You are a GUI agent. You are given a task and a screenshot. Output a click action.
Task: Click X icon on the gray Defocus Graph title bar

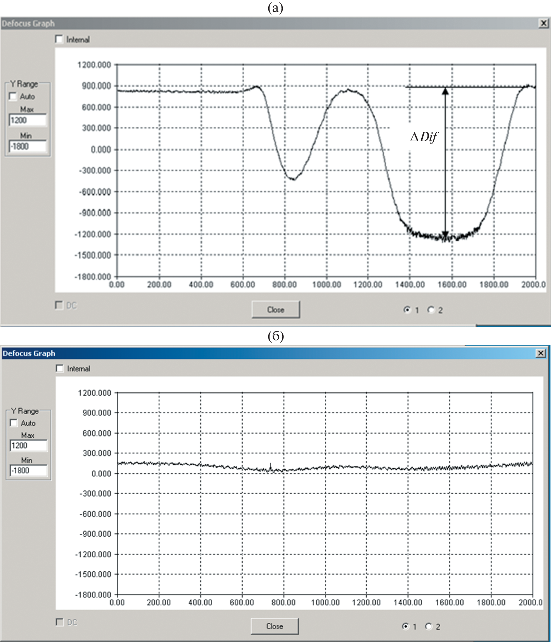(x=543, y=23)
